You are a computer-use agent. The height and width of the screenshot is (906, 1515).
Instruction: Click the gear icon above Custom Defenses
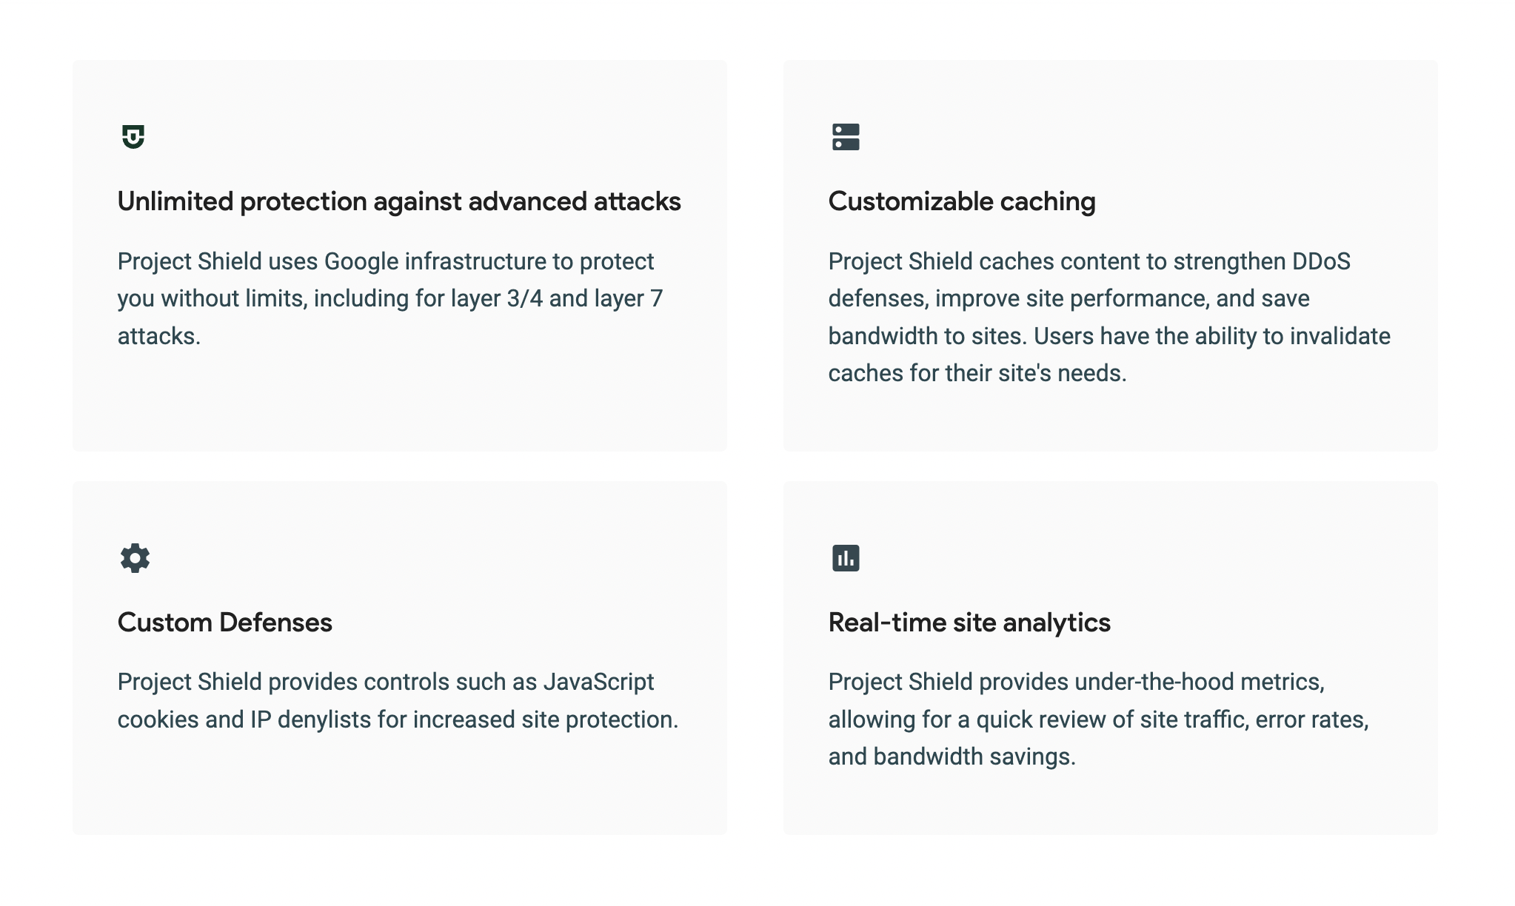(x=135, y=558)
